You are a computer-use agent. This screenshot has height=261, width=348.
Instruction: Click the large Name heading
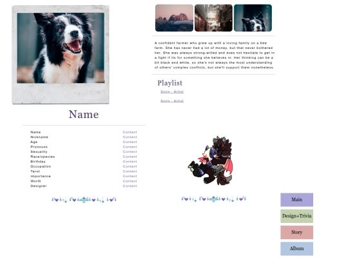(x=84, y=115)
